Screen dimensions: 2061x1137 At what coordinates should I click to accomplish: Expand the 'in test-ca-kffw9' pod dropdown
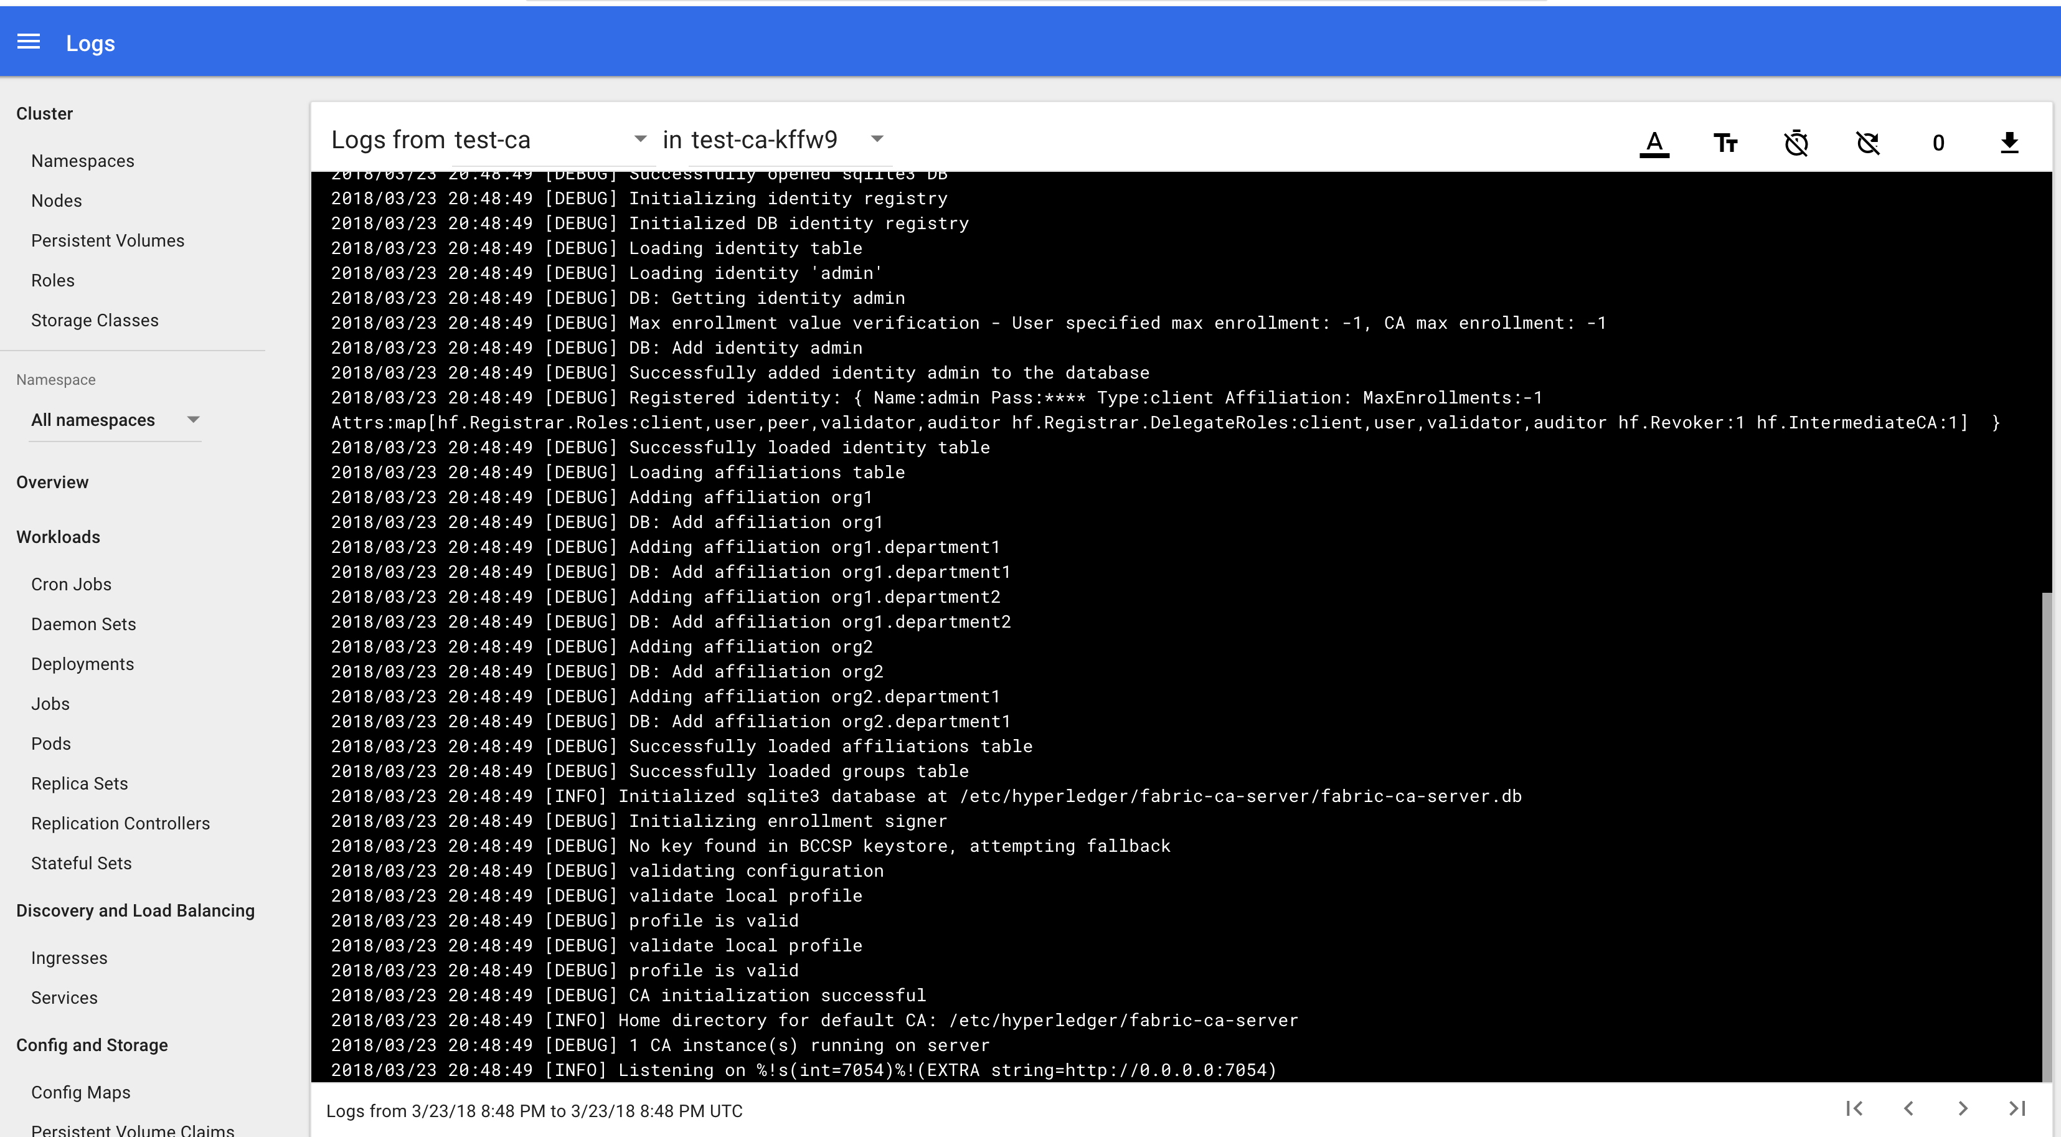tap(877, 140)
